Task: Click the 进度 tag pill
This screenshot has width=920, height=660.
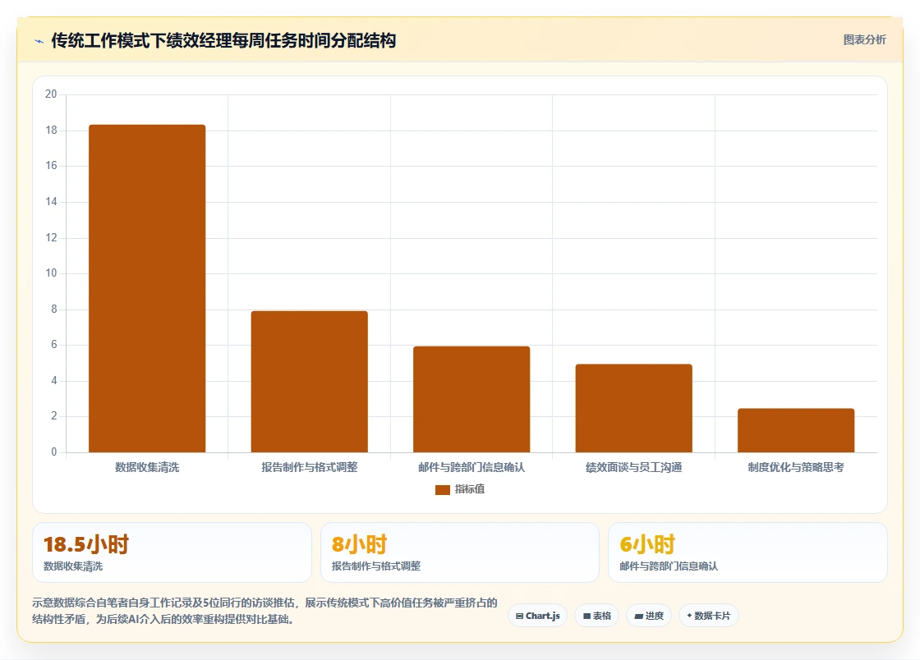Action: [649, 616]
